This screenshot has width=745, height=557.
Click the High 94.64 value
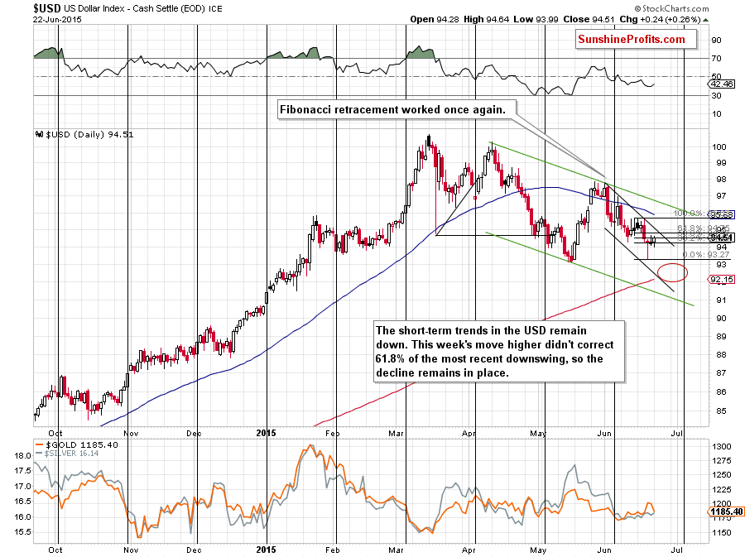click(x=486, y=20)
